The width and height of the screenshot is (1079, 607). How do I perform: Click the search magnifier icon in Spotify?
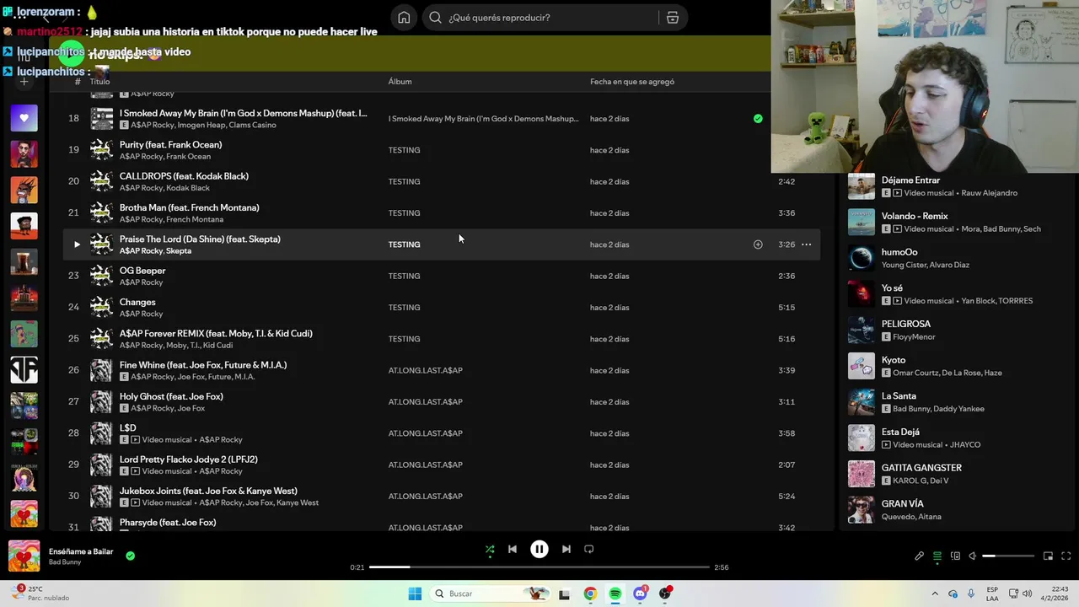click(x=435, y=18)
